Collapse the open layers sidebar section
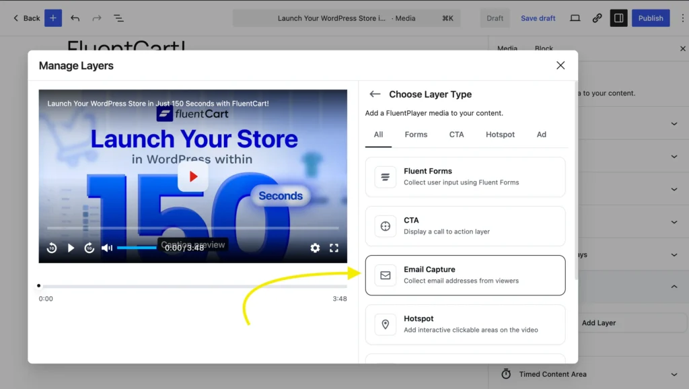The image size is (689, 389). pyautogui.click(x=674, y=287)
